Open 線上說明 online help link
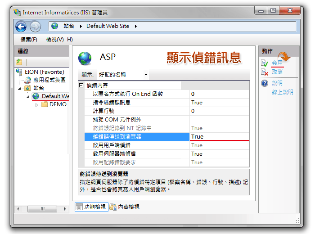This screenshot has width=315, height=234. 283,92
